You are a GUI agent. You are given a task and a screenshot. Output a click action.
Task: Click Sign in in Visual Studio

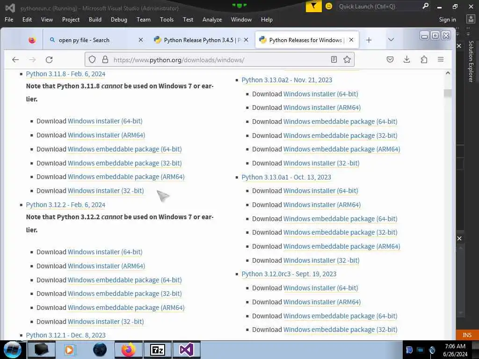447,20
